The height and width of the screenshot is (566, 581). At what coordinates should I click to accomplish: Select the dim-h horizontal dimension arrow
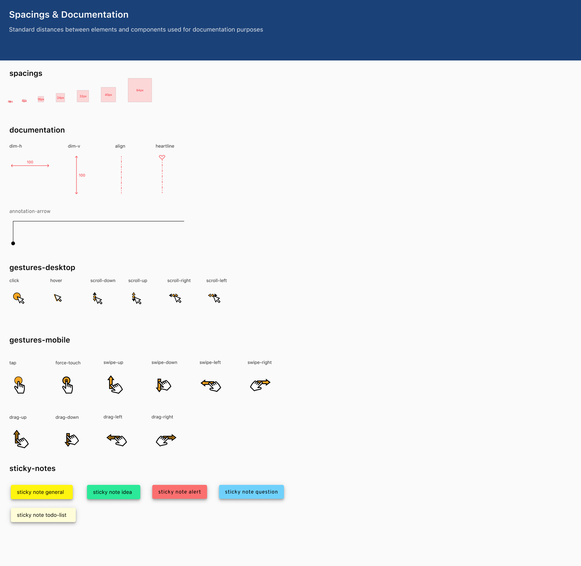30,166
